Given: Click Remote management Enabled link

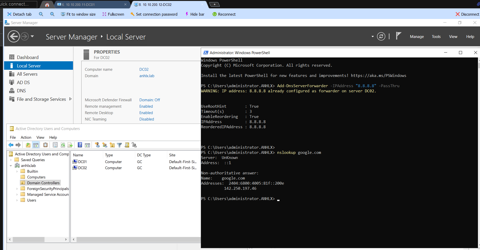Looking at the screenshot, I should click(x=146, y=106).
